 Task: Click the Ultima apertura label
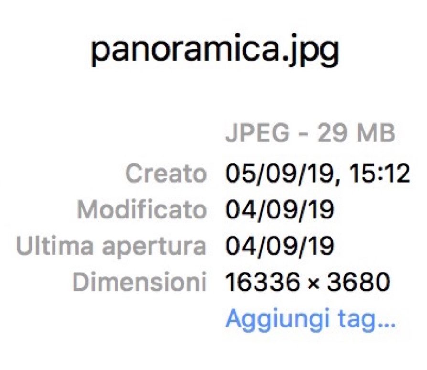pos(111,247)
